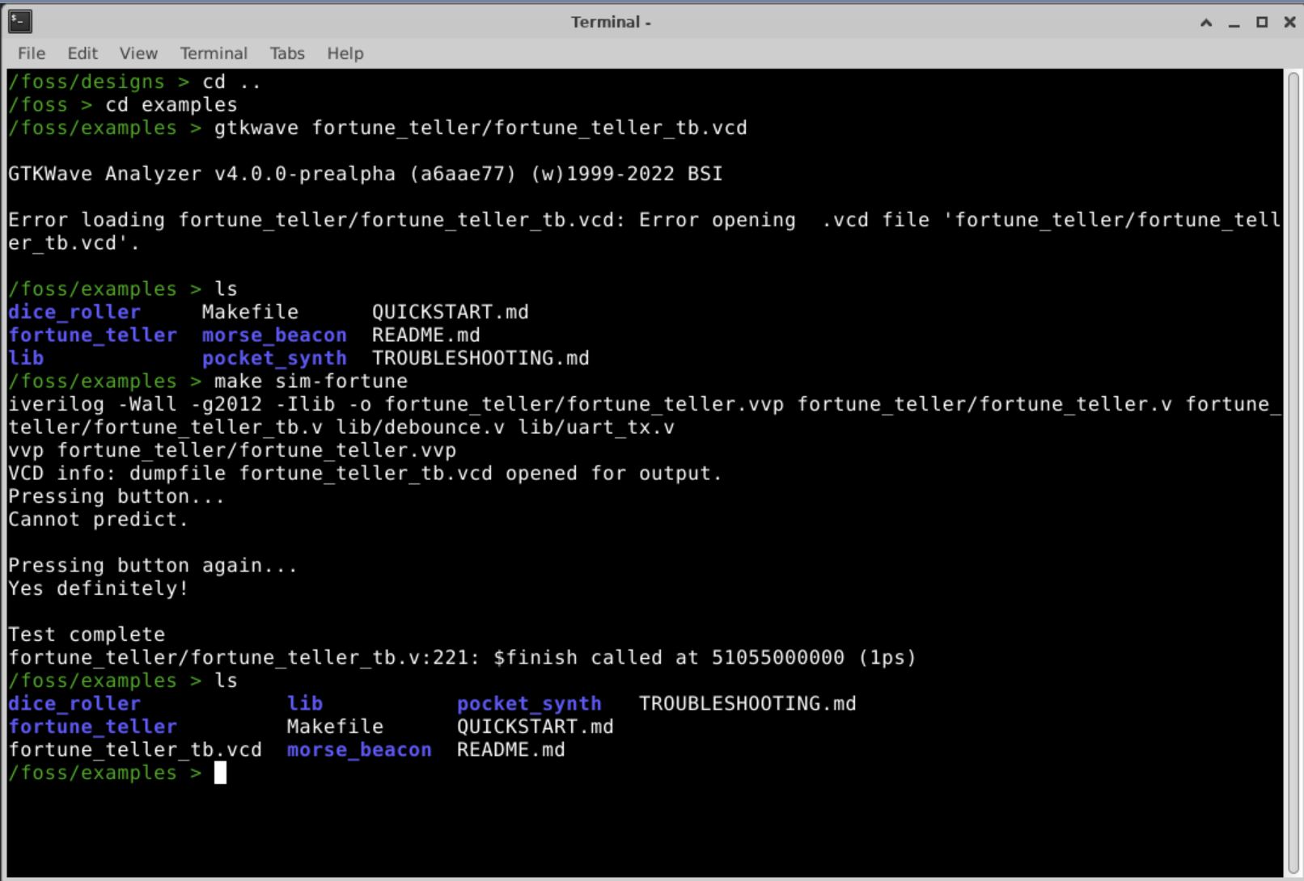This screenshot has height=881, width=1304.
Task: Click the "make sim-fortune" command text
Action: 311,381
